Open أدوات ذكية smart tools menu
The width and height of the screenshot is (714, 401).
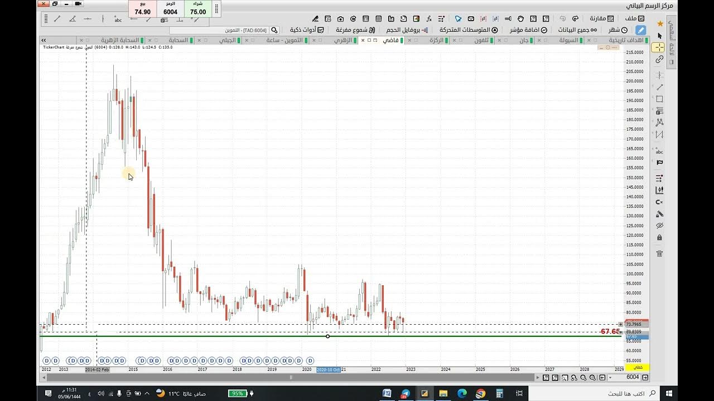pyautogui.click(x=306, y=30)
